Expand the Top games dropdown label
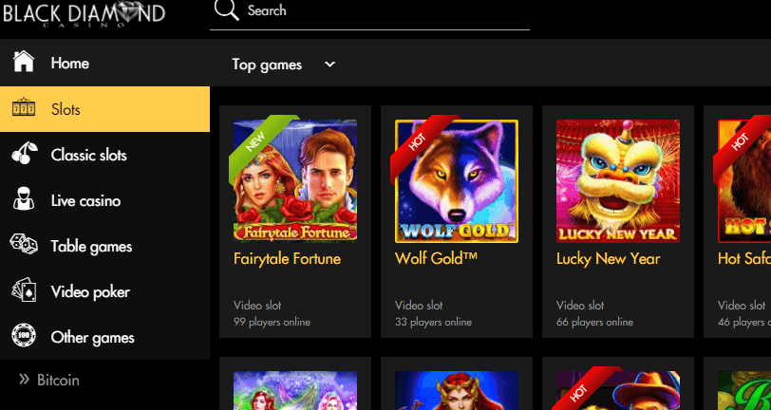Screen dimensions: 771x410 click(x=267, y=65)
